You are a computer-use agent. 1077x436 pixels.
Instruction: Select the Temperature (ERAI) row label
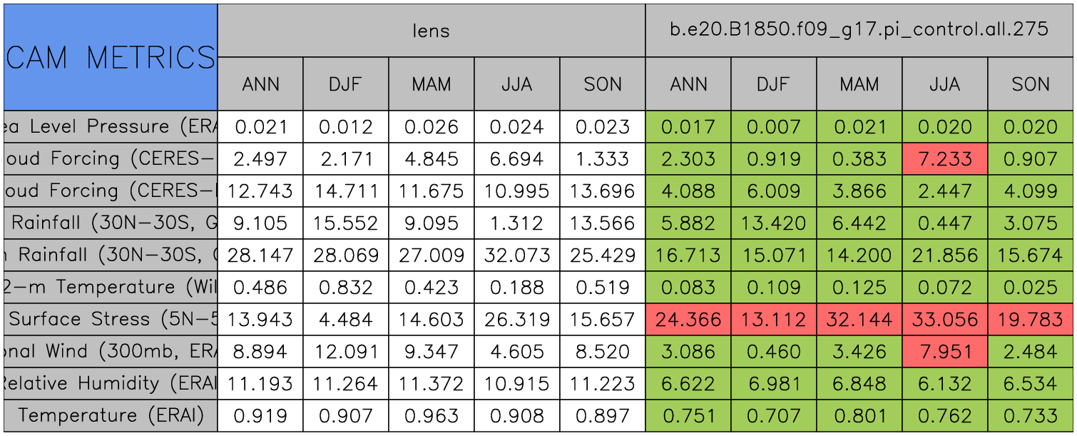pyautogui.click(x=111, y=415)
